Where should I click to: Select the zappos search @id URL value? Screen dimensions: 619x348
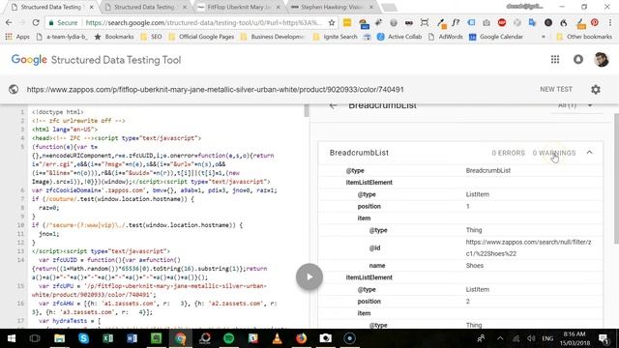[529, 247]
